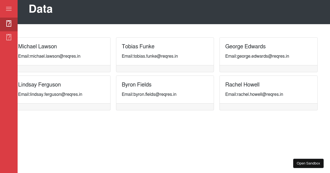Select the second question-mark sidebar icon

(x=9, y=37)
